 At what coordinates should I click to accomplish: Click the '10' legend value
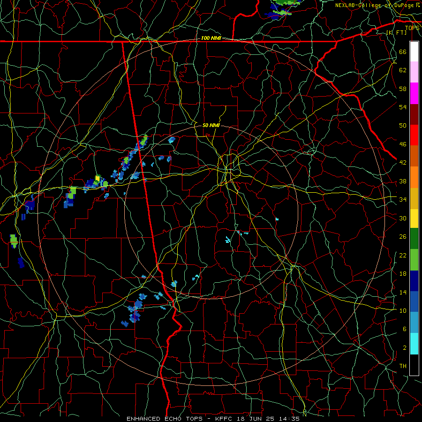tap(403, 310)
